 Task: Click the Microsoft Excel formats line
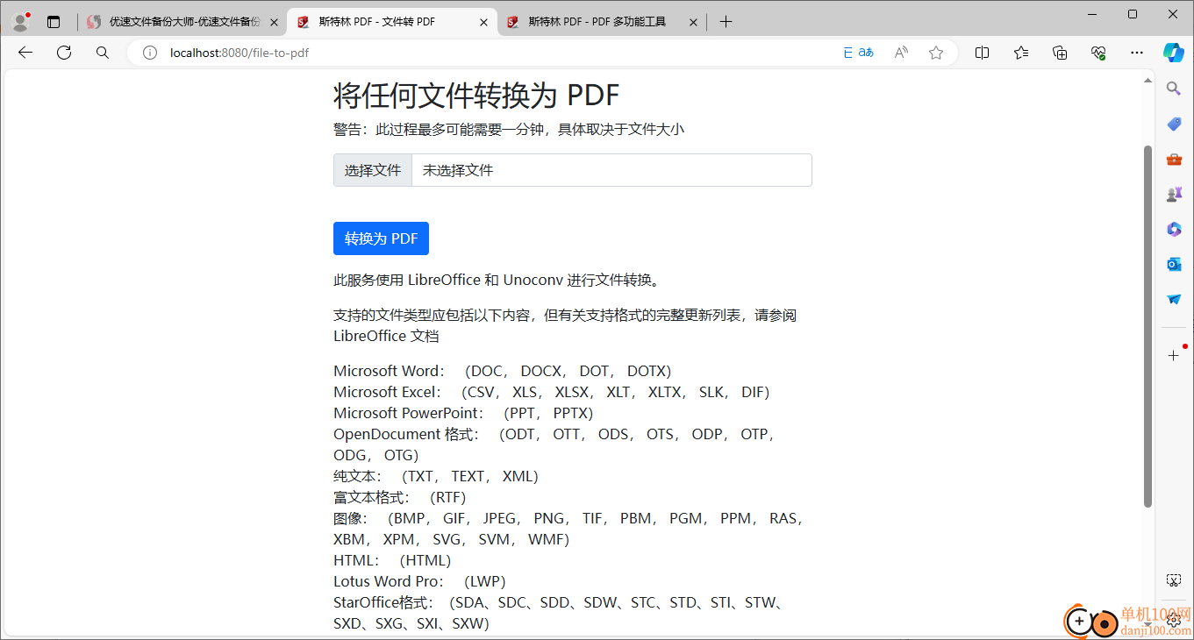[552, 392]
